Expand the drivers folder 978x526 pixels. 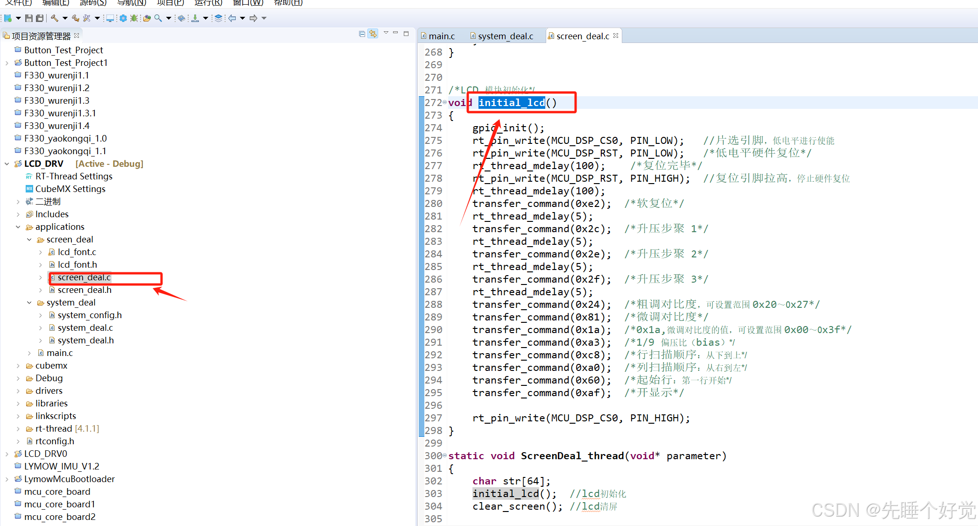pos(18,391)
